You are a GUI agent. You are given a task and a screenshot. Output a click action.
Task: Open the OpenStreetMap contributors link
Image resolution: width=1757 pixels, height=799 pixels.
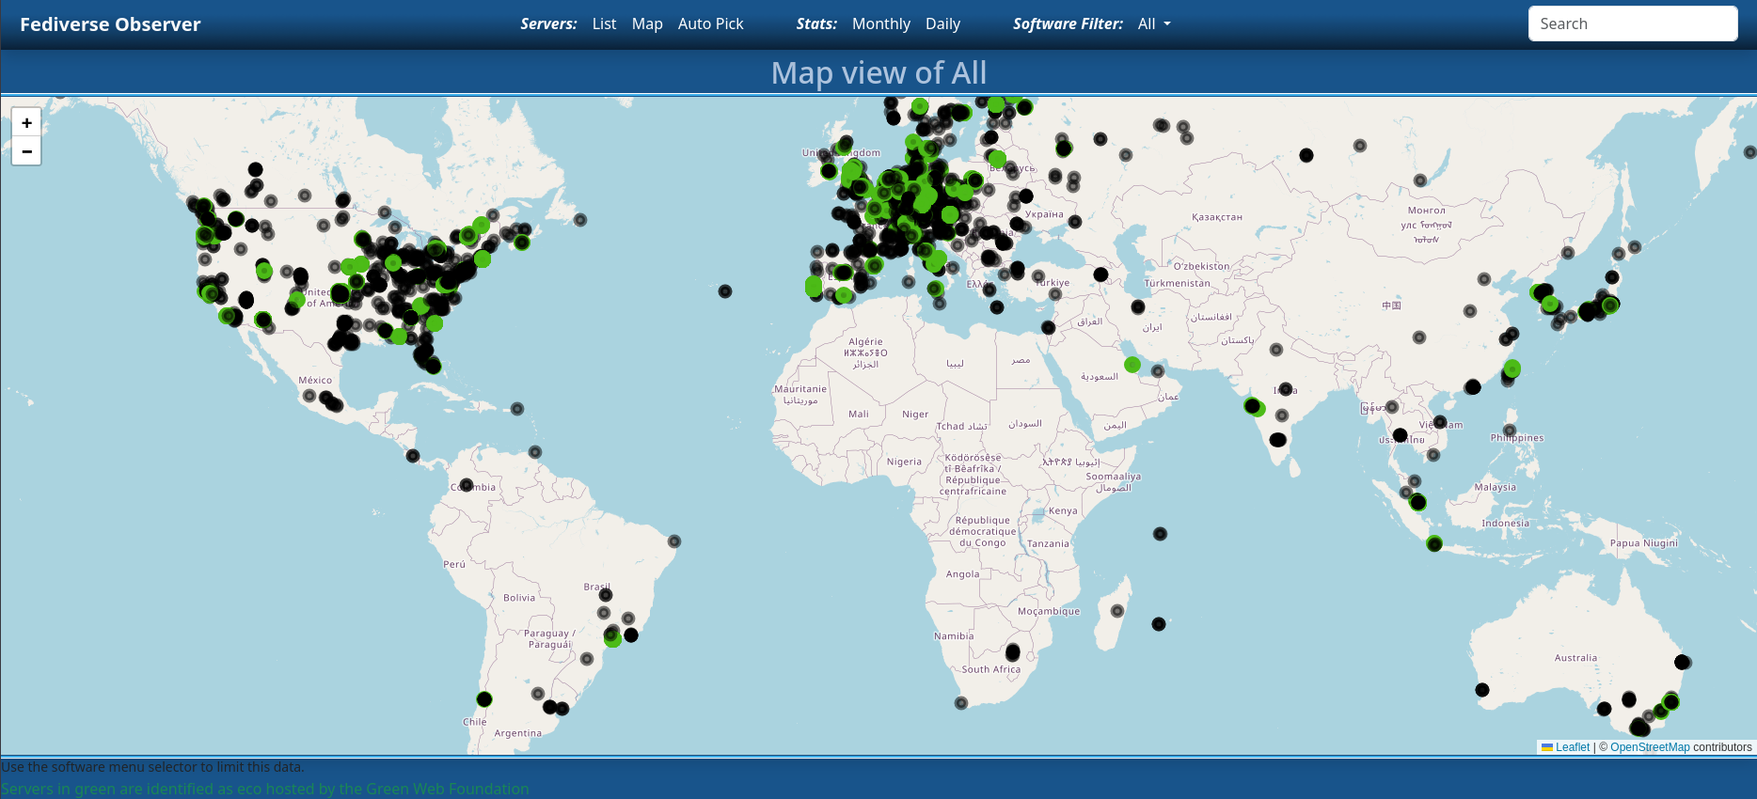coord(1650,747)
